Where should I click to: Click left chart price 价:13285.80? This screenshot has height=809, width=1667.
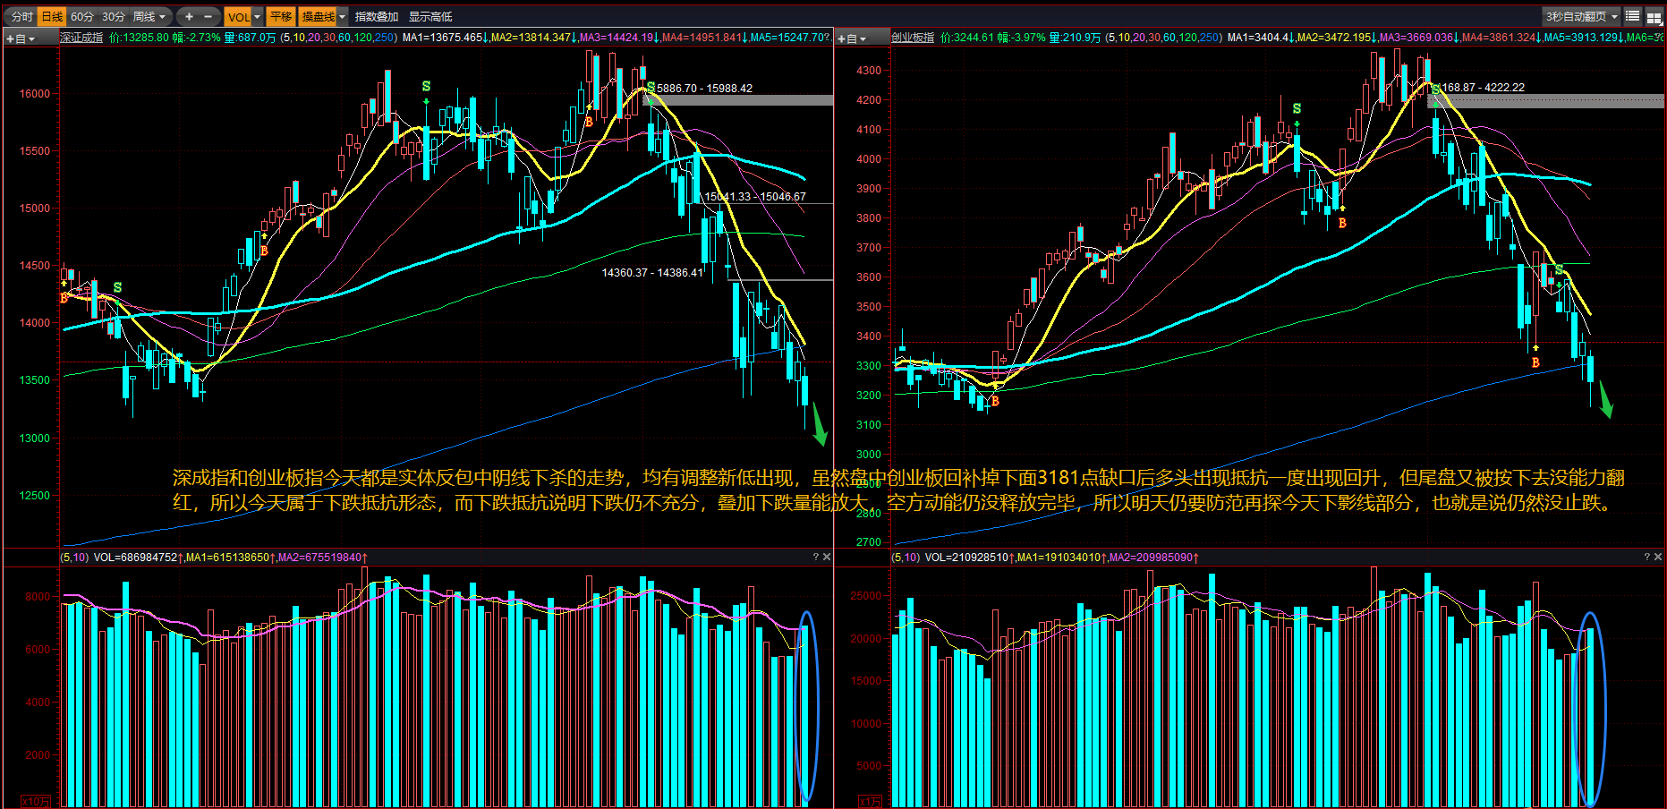[139, 38]
